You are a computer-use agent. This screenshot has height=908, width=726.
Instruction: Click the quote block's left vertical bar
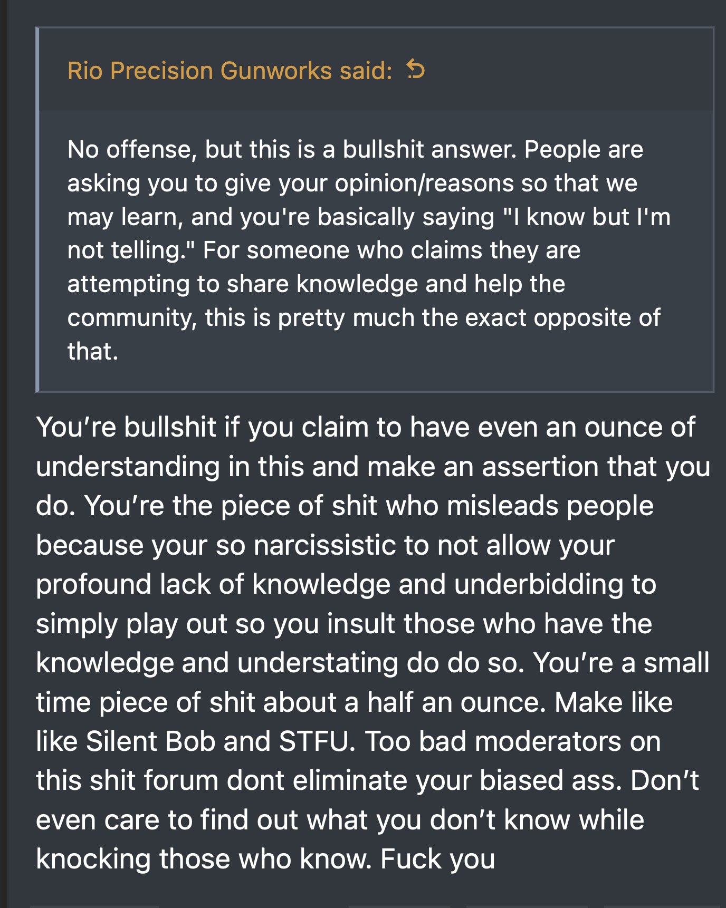coord(37,209)
